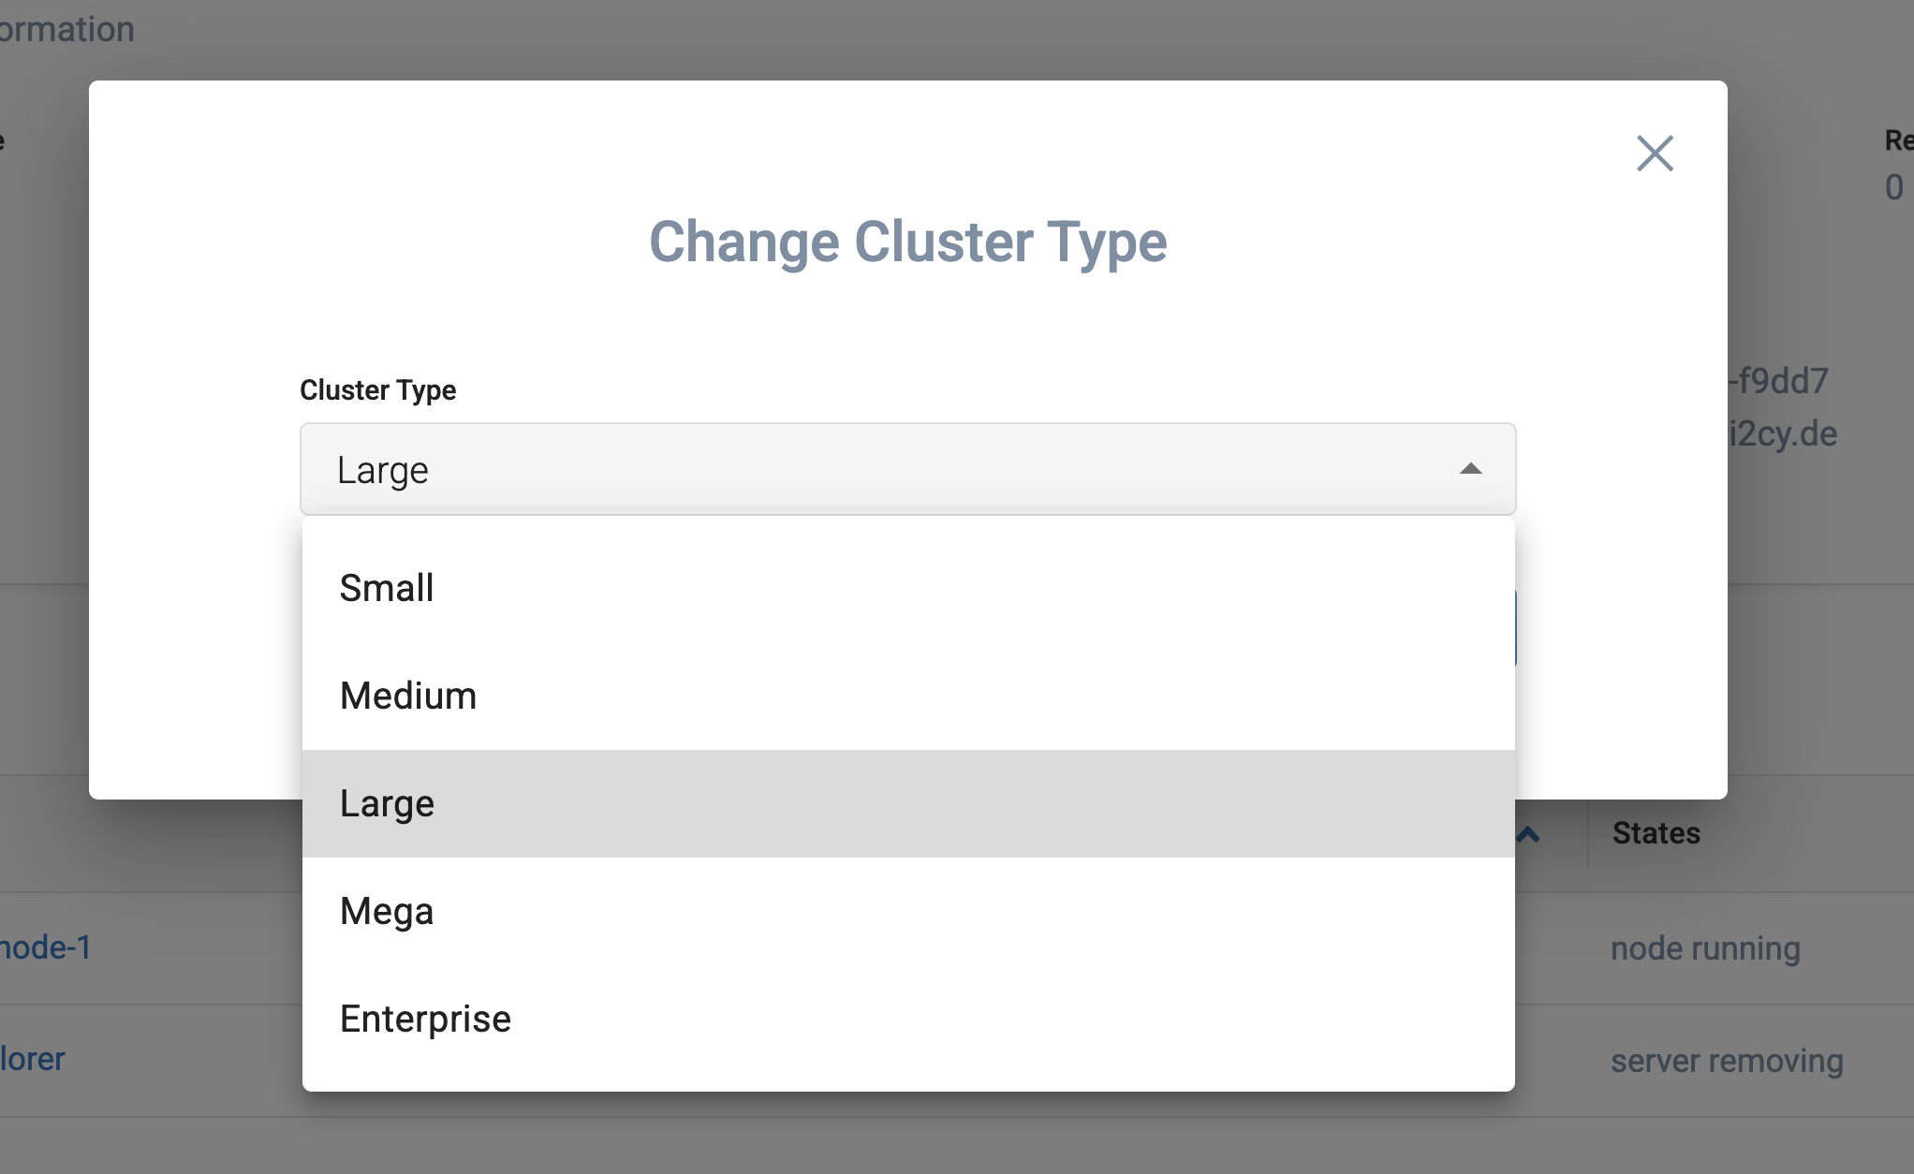Click the sort chevron beside States column
This screenshot has width=1914, height=1174.
click(x=1528, y=834)
